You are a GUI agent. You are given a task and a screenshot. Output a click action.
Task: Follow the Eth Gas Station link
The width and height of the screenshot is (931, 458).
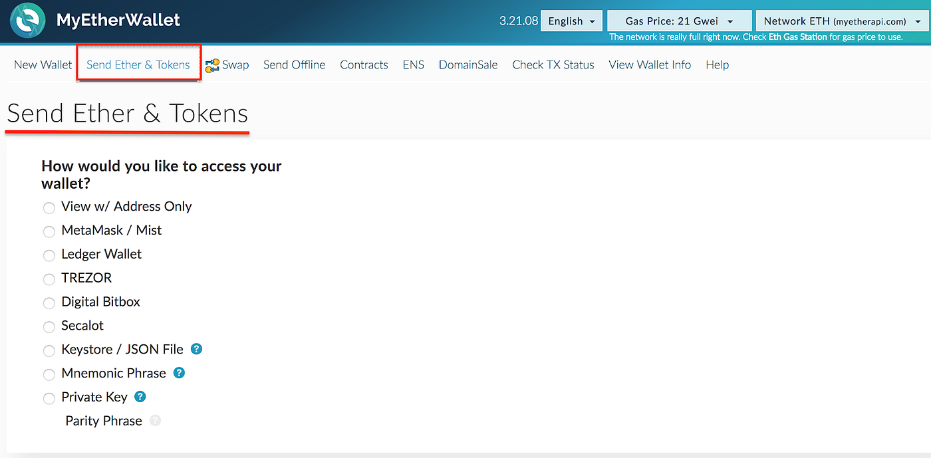tap(798, 37)
